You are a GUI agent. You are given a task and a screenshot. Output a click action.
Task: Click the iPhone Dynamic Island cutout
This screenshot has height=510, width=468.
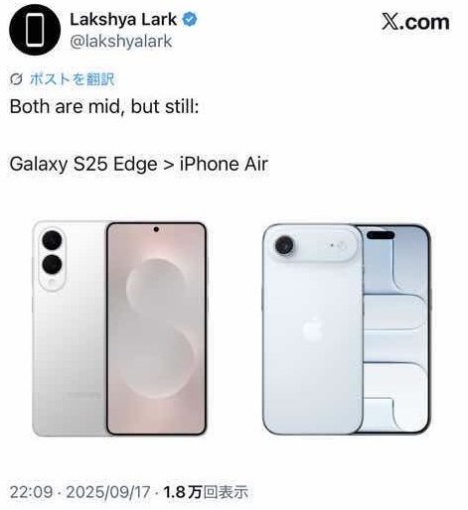point(381,235)
